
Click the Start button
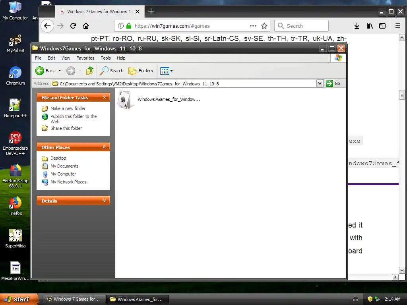point(19,299)
